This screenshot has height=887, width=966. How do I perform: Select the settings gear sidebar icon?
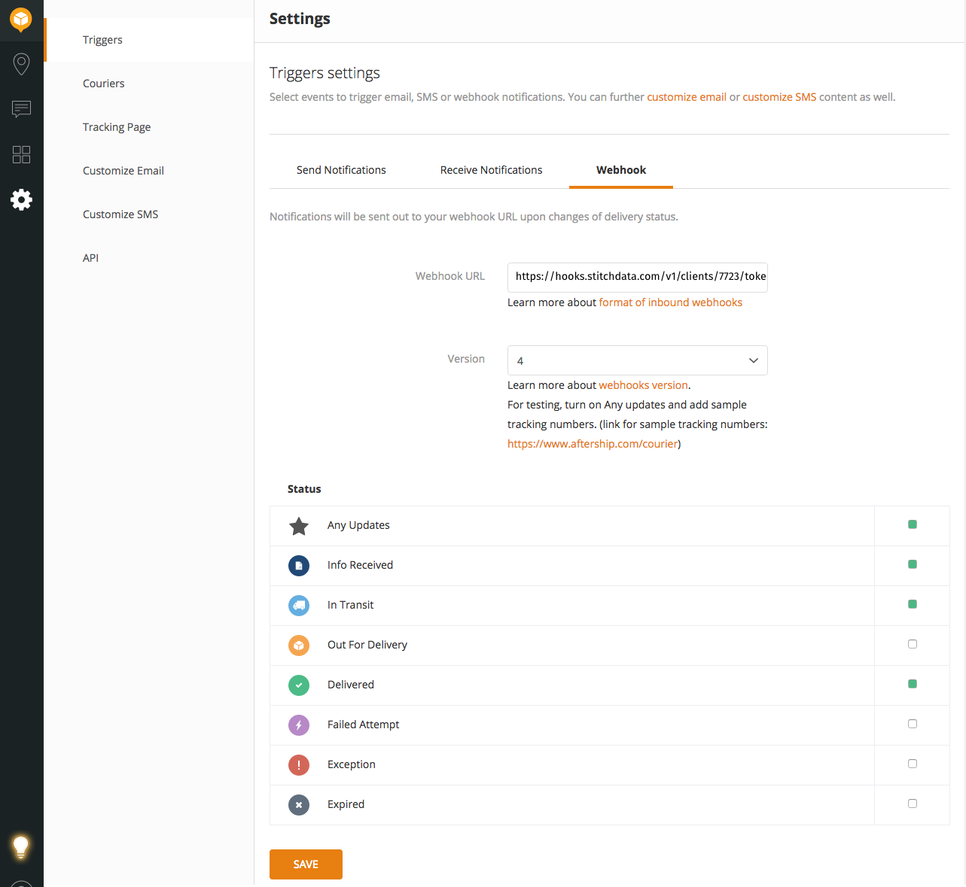tap(21, 199)
